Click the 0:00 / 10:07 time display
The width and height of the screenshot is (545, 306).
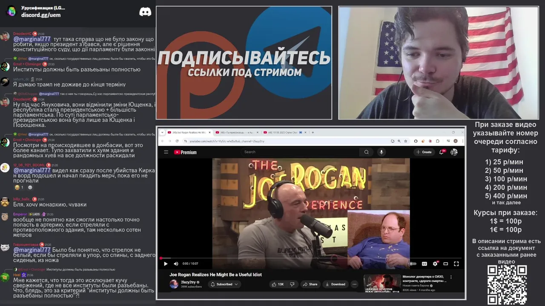(x=190, y=263)
